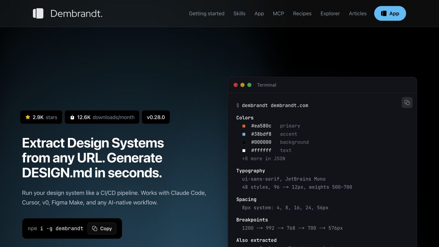Click the green terminal window dot
The height and width of the screenshot is (247, 439).
point(249,85)
